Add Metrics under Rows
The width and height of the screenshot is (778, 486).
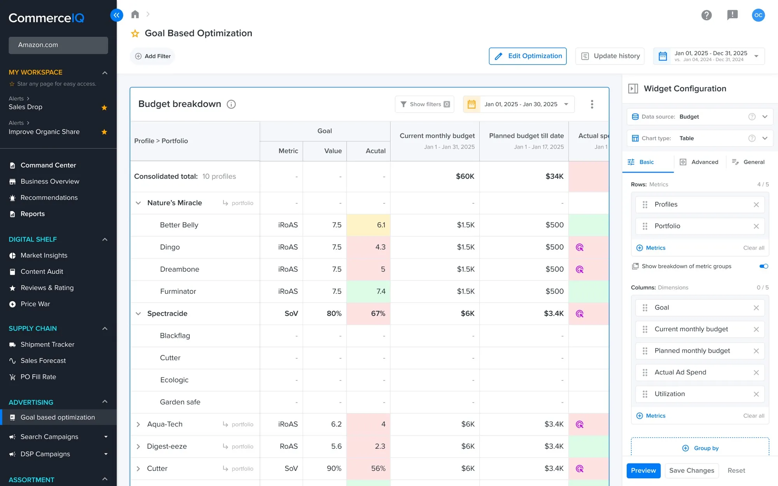[x=651, y=248]
